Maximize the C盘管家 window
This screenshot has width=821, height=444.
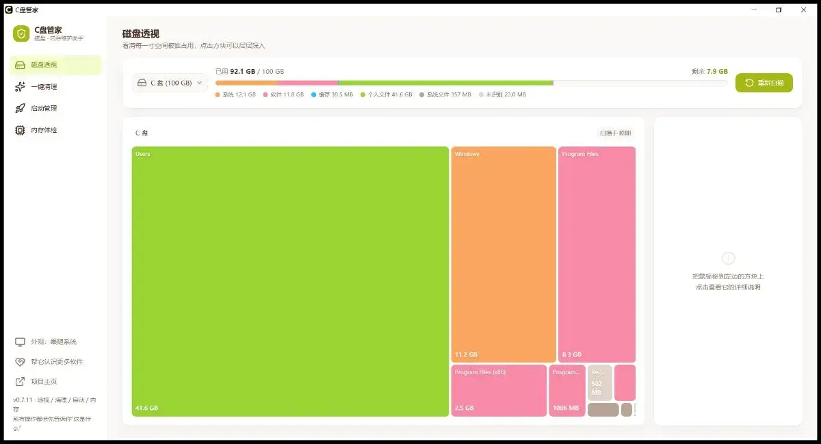tap(779, 10)
